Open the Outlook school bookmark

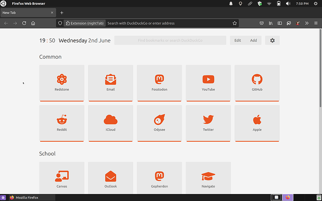click(x=111, y=178)
